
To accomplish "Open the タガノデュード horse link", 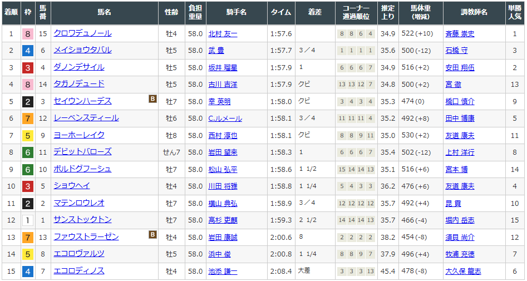I will tap(78, 84).
